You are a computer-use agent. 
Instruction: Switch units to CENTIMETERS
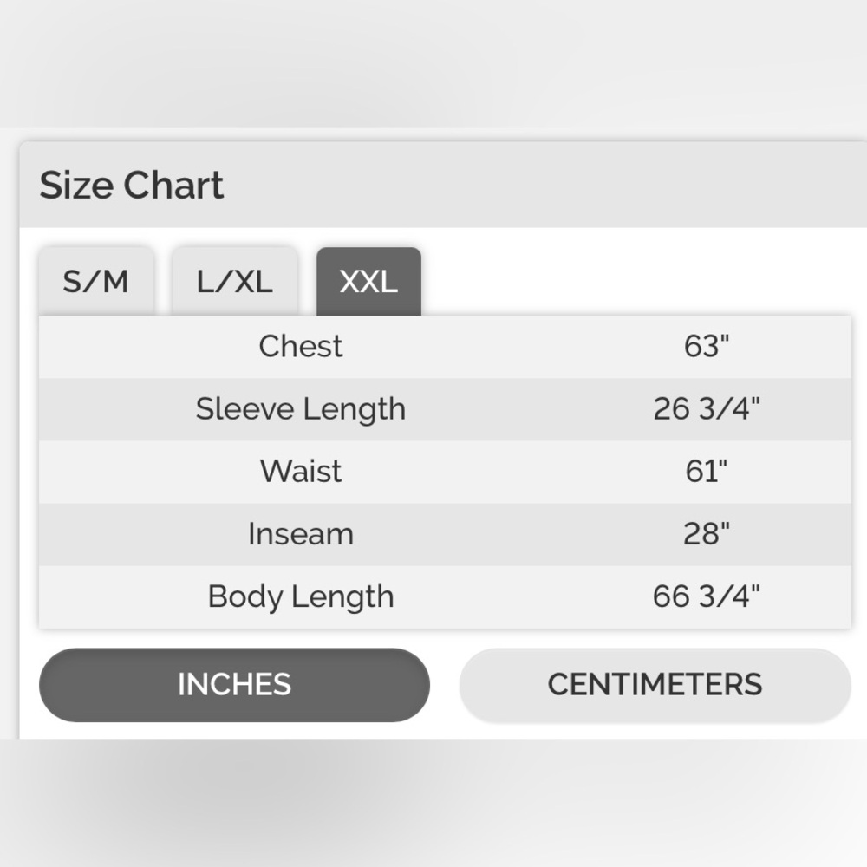(x=655, y=685)
